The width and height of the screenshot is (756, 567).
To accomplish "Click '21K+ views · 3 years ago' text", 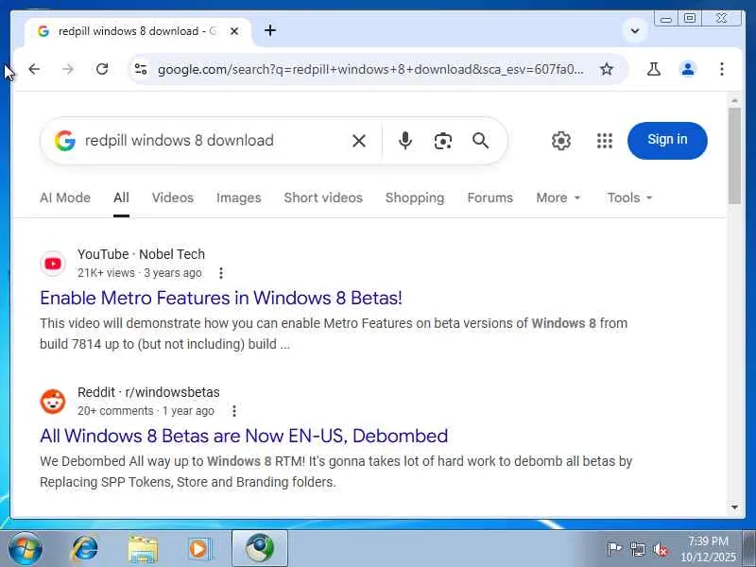I will 139,273.
